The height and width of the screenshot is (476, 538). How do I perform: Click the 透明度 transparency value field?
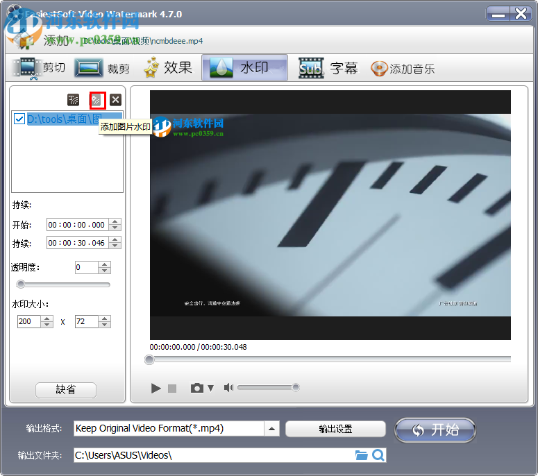click(x=87, y=268)
